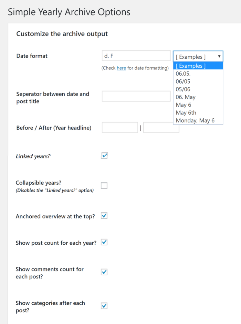
Task: Toggle the Linked years checkbox
Action: [x=104, y=156]
